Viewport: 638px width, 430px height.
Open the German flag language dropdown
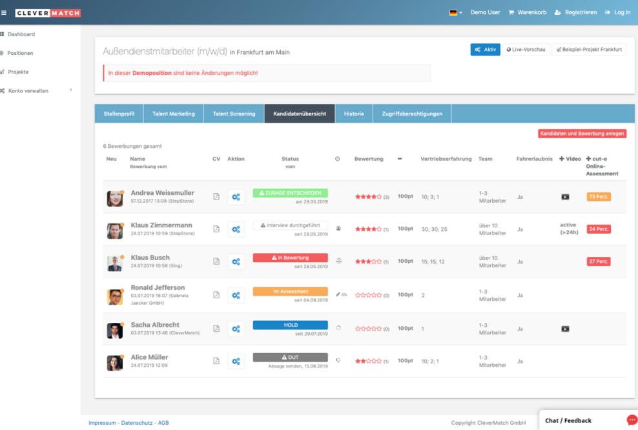[x=454, y=12]
